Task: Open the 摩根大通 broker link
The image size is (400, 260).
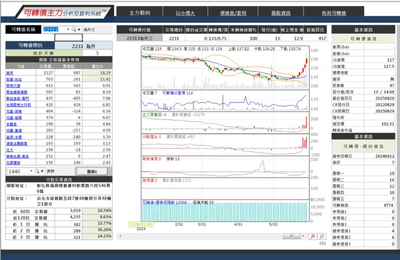Action: pyautogui.click(x=14, y=86)
